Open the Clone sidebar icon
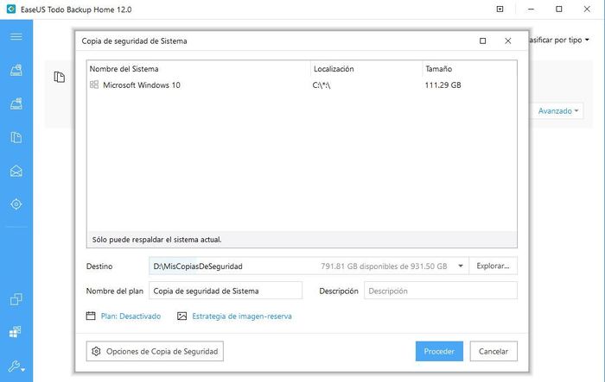This screenshot has height=382, width=605. click(16, 299)
